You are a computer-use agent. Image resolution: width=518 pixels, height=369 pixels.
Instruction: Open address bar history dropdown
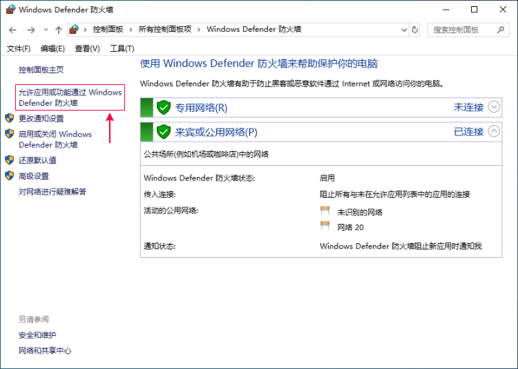404,30
